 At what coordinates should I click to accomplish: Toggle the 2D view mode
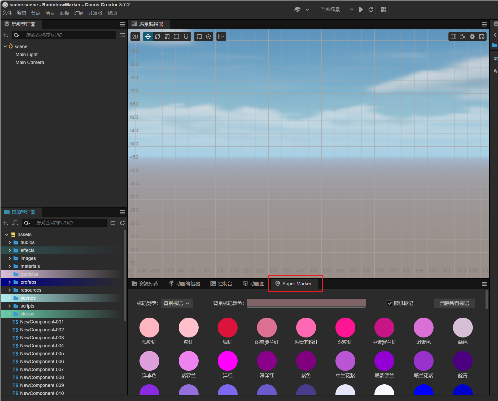click(x=135, y=37)
